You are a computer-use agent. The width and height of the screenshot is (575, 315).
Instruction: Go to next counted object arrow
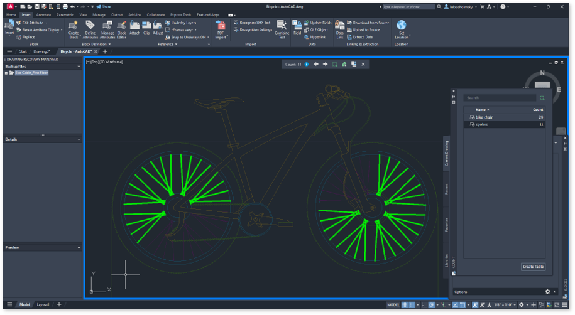tap(325, 64)
